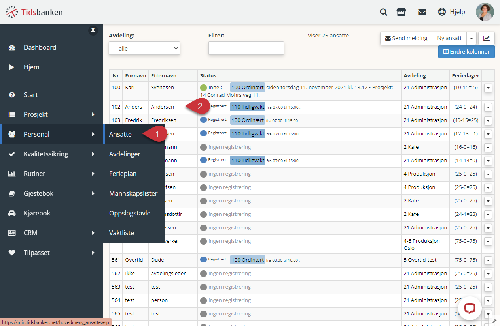Open row dropdown for Anders Andersen

coord(488,107)
